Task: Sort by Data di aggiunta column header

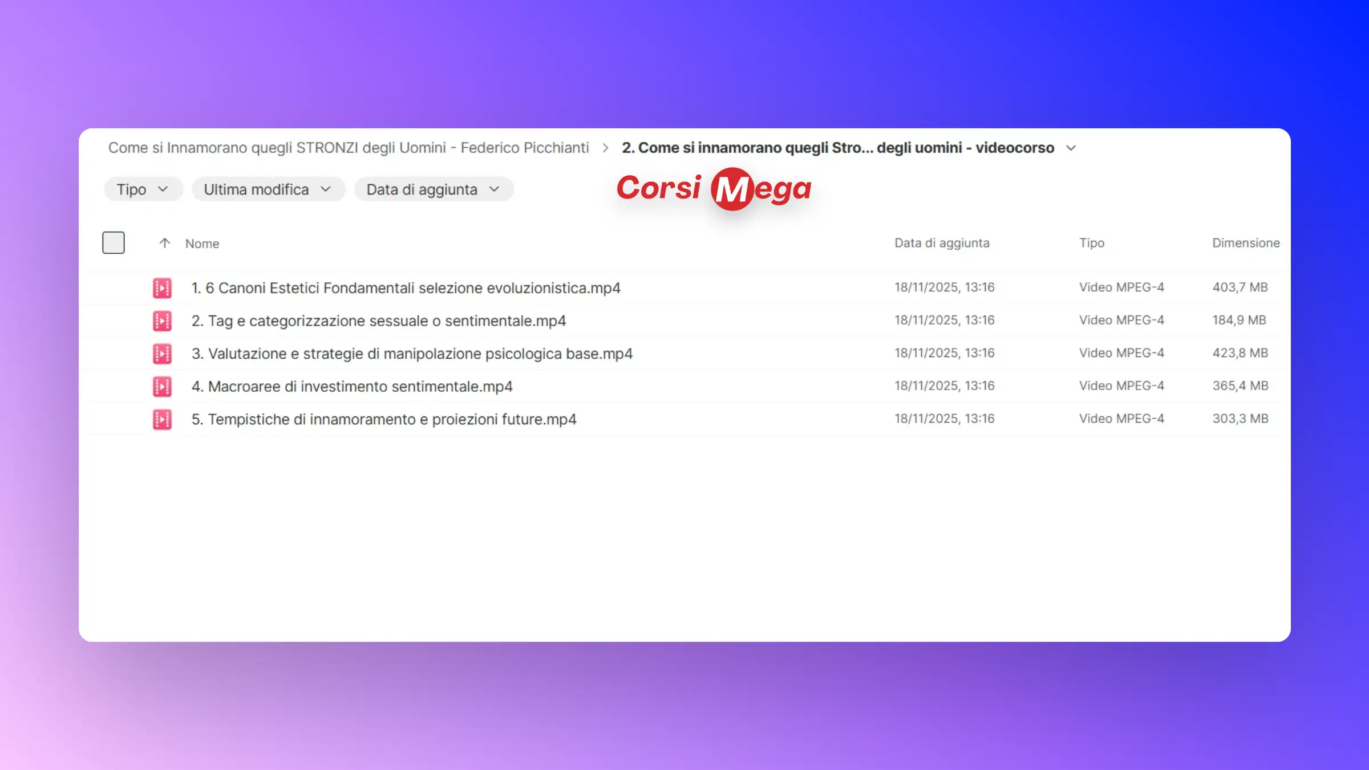Action: tap(941, 243)
